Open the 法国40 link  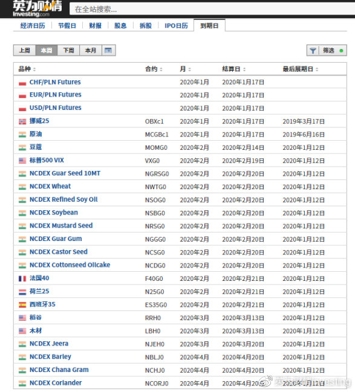(x=39, y=278)
